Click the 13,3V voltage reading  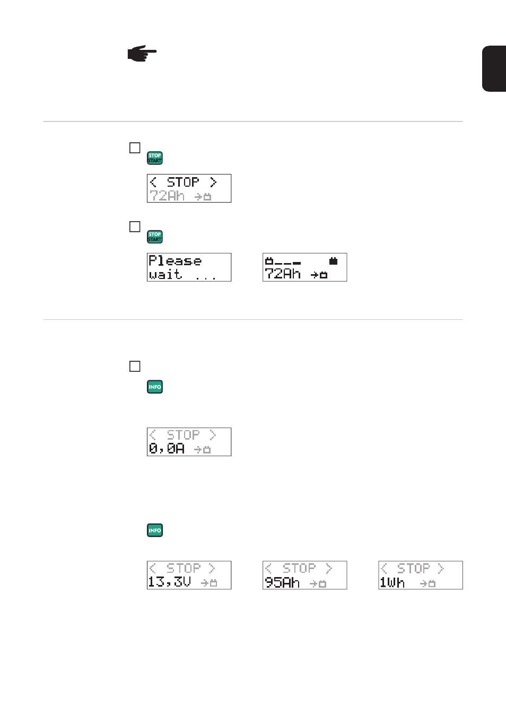(x=169, y=582)
